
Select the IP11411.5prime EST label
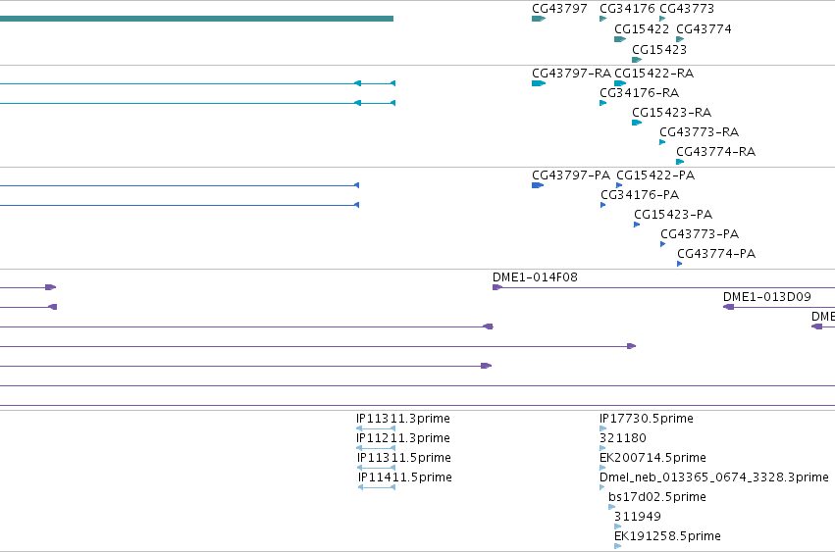405,477
